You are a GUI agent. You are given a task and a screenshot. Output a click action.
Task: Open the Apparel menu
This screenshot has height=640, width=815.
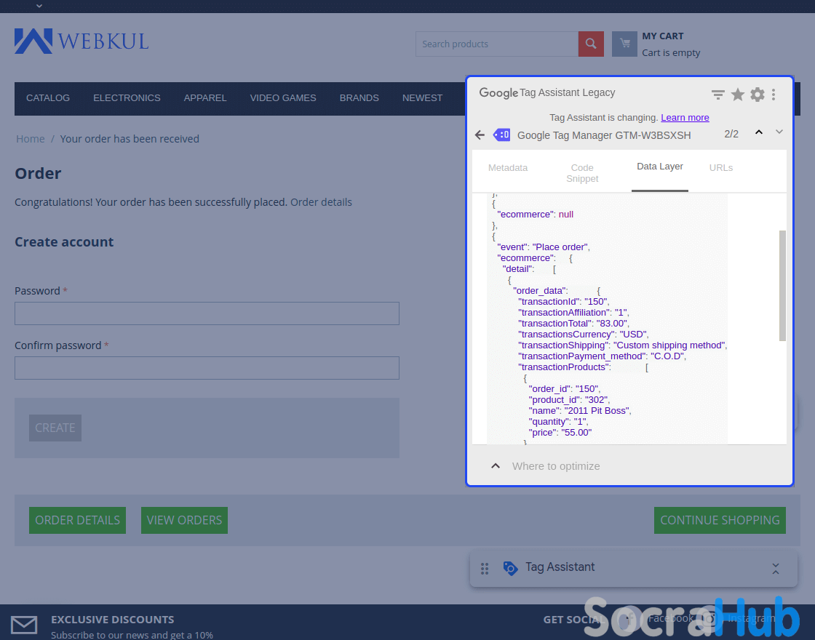(x=205, y=98)
